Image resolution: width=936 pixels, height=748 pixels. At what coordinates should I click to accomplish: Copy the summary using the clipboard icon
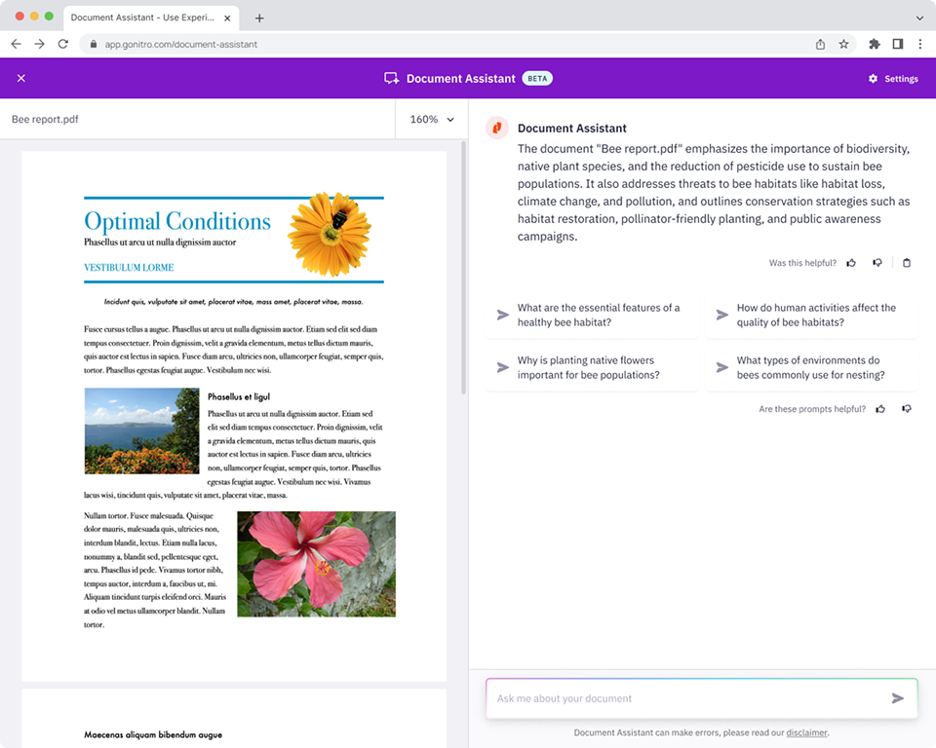tap(907, 262)
